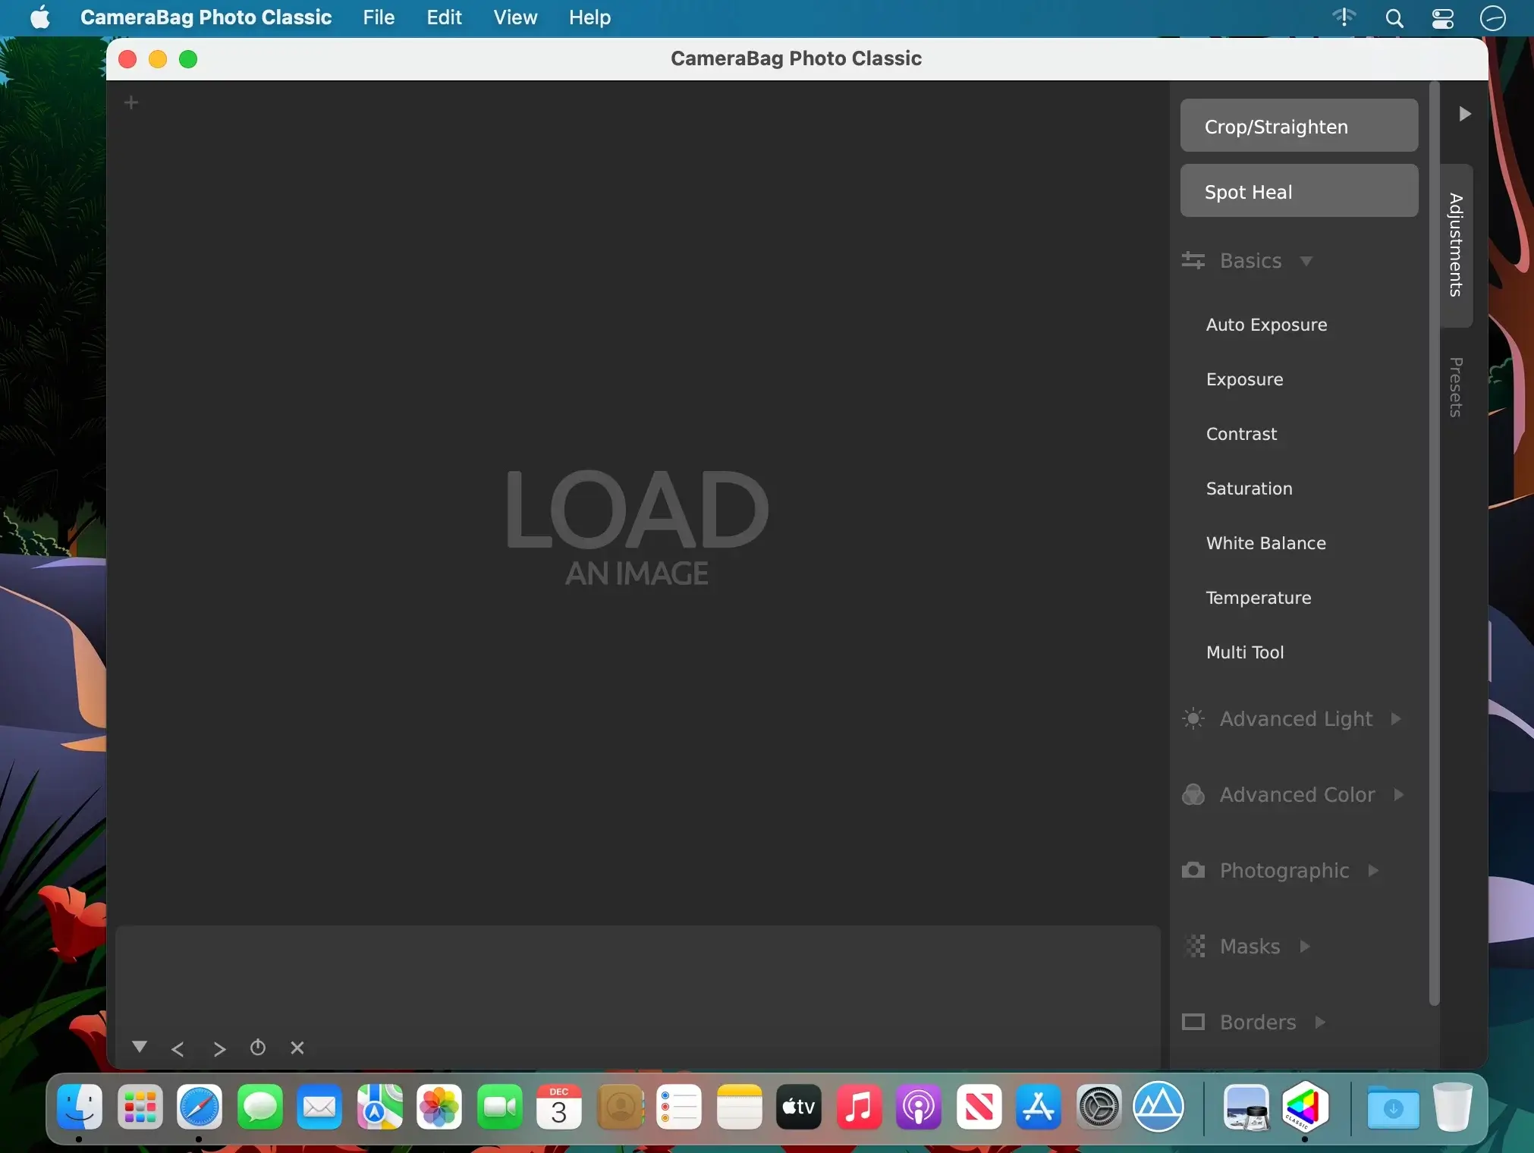Image resolution: width=1534 pixels, height=1153 pixels.
Task: Open System Settings from the Dock
Action: (1099, 1107)
